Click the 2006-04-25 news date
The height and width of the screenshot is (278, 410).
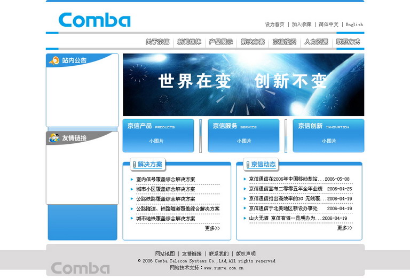point(340,189)
